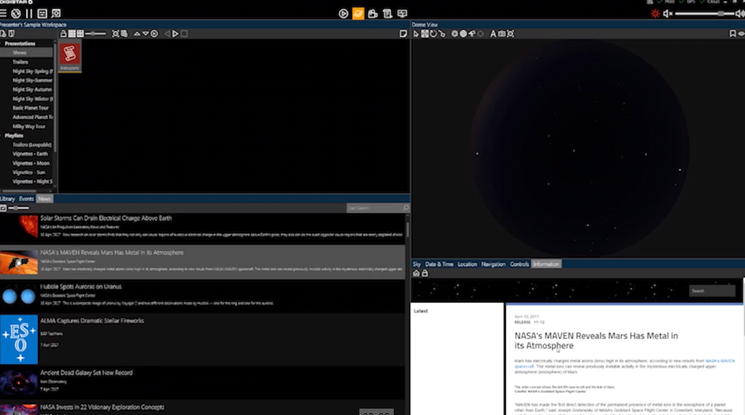Adjust the workspace thumbnail size slider
The height and width of the screenshot is (415, 745).
(x=95, y=34)
